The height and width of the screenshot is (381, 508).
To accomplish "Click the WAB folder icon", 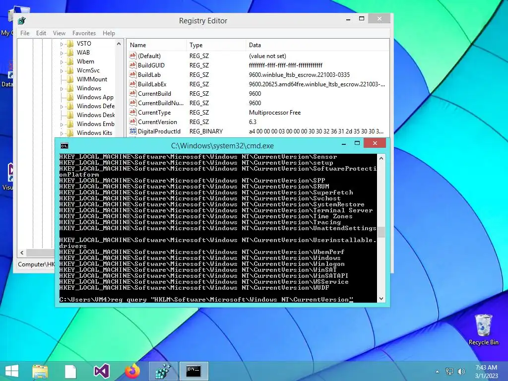I will click(70, 53).
